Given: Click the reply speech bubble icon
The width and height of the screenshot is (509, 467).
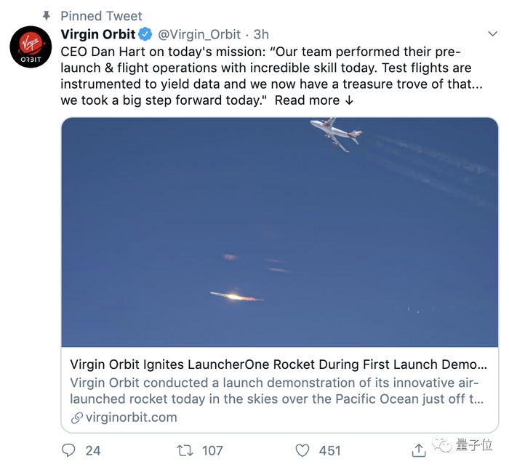Looking at the screenshot, I should tap(68, 450).
